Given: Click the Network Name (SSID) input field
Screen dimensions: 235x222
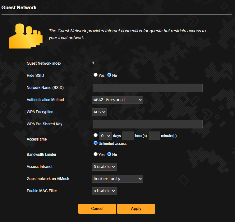Looking at the screenshot, I should click(x=148, y=88).
